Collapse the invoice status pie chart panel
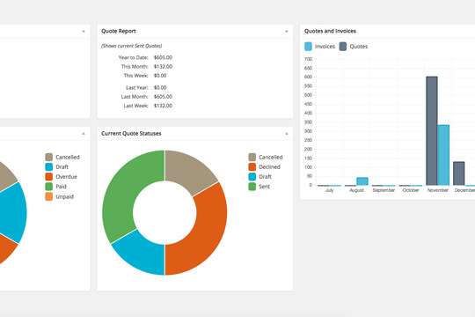The height and width of the screenshot is (317, 475). (84, 134)
